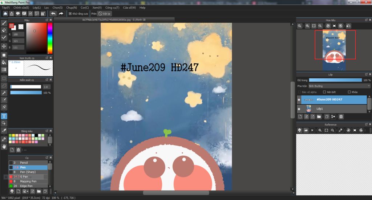Select the Gradient tool
The height and width of the screenshot is (200, 372).
coord(4,70)
